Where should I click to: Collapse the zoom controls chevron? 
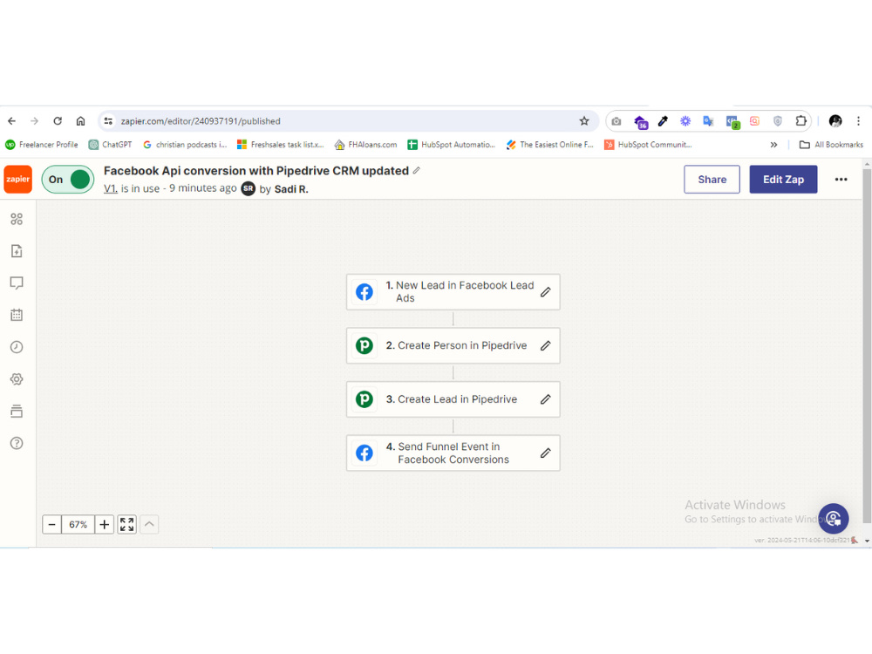click(149, 524)
